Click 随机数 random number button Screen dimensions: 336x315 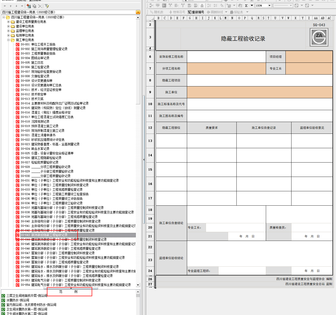[x=157, y=12]
